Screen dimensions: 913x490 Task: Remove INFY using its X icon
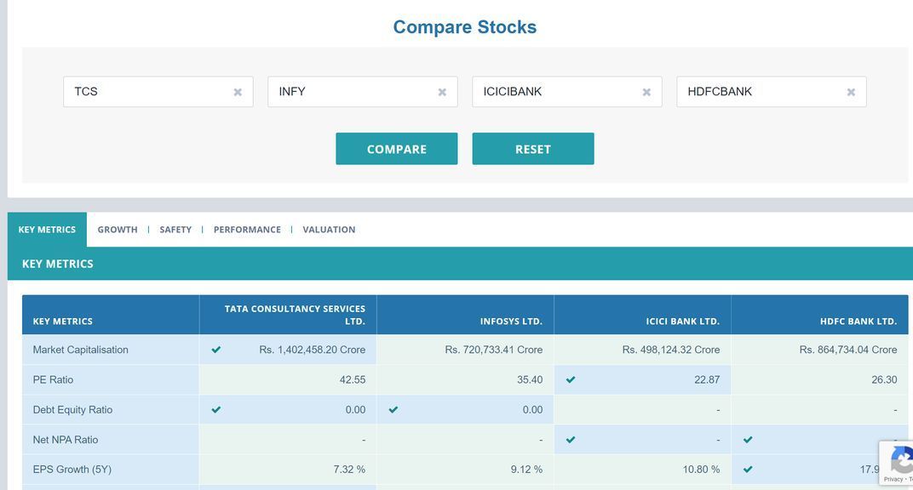coord(442,92)
